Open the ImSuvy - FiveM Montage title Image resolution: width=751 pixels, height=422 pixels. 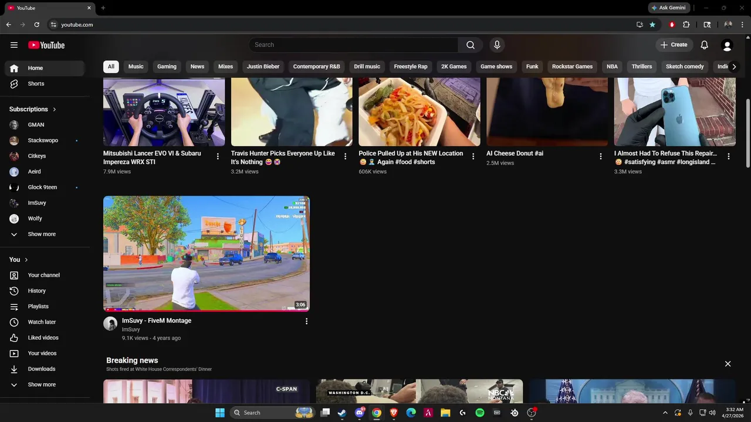(x=157, y=321)
